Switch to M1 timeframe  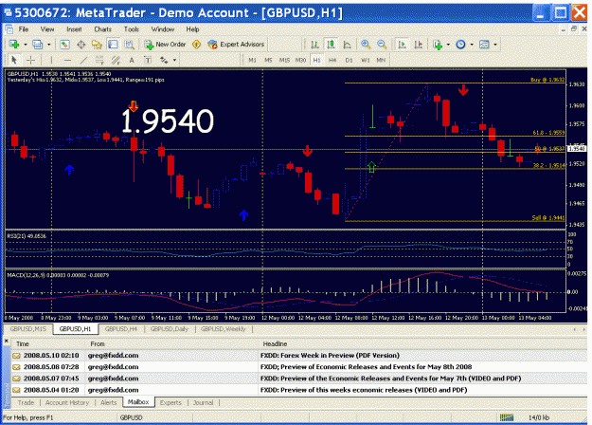pos(253,60)
